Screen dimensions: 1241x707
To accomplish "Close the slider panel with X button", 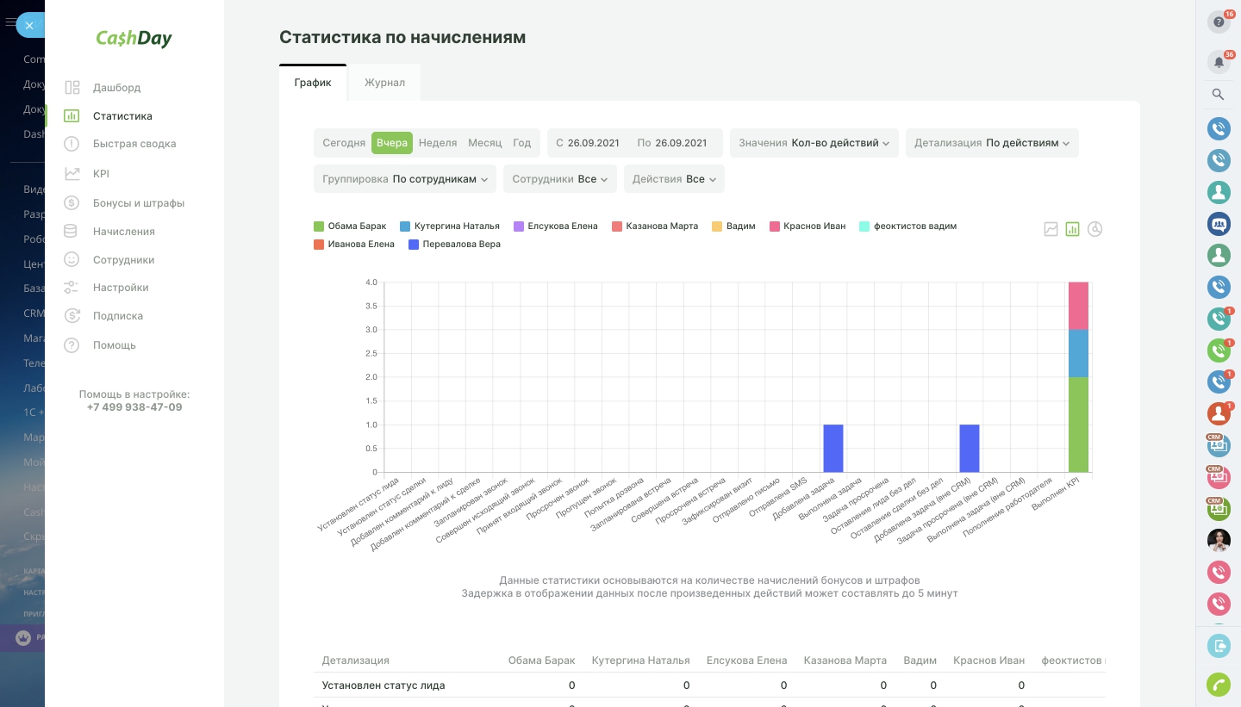I will (29, 25).
